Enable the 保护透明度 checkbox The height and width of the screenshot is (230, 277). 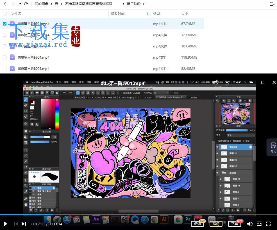coord(218,141)
